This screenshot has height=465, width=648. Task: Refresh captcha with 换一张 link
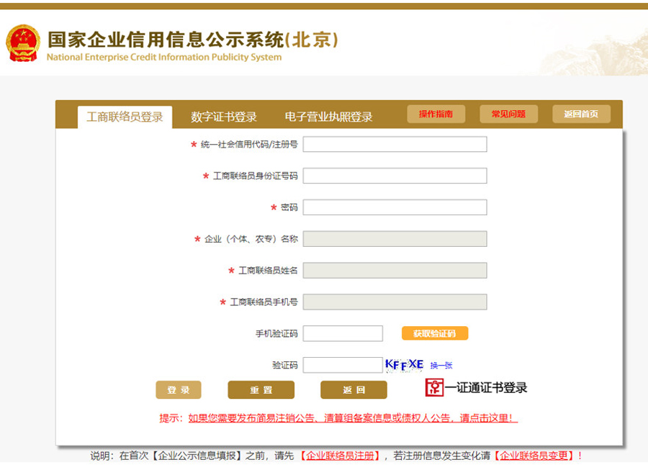[441, 366]
